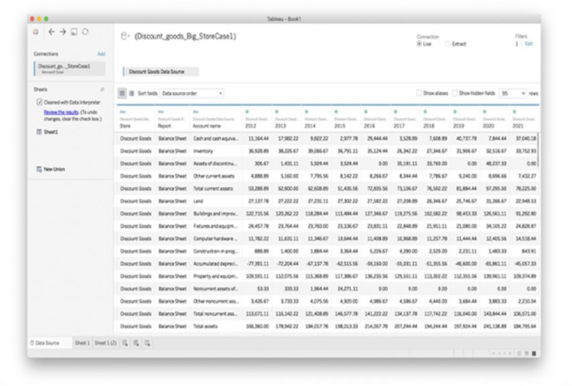The height and width of the screenshot is (386, 572).
Task: Click the refresh data source icon
Action: [x=85, y=32]
